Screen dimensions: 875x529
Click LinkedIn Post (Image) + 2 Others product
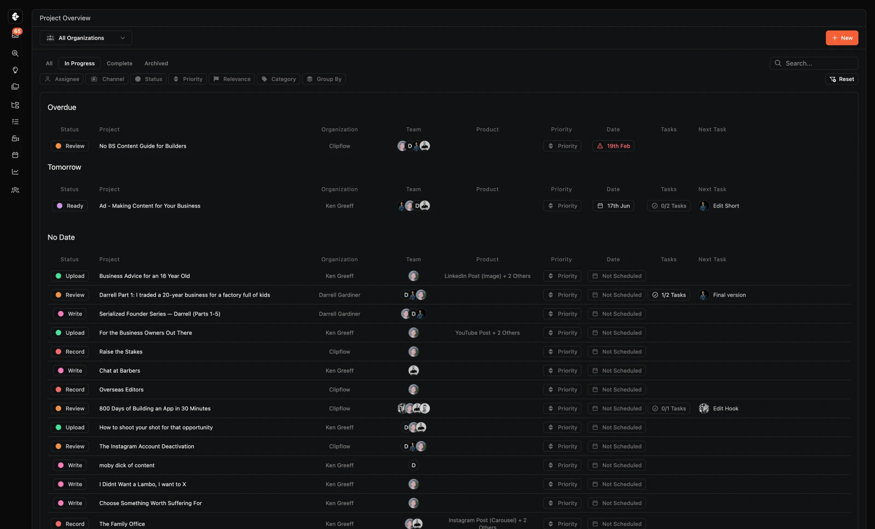[x=487, y=276]
